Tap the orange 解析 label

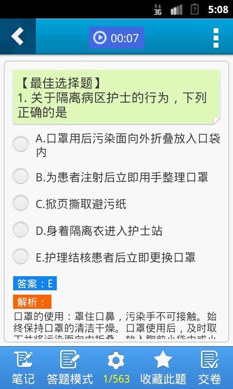[x=32, y=301]
